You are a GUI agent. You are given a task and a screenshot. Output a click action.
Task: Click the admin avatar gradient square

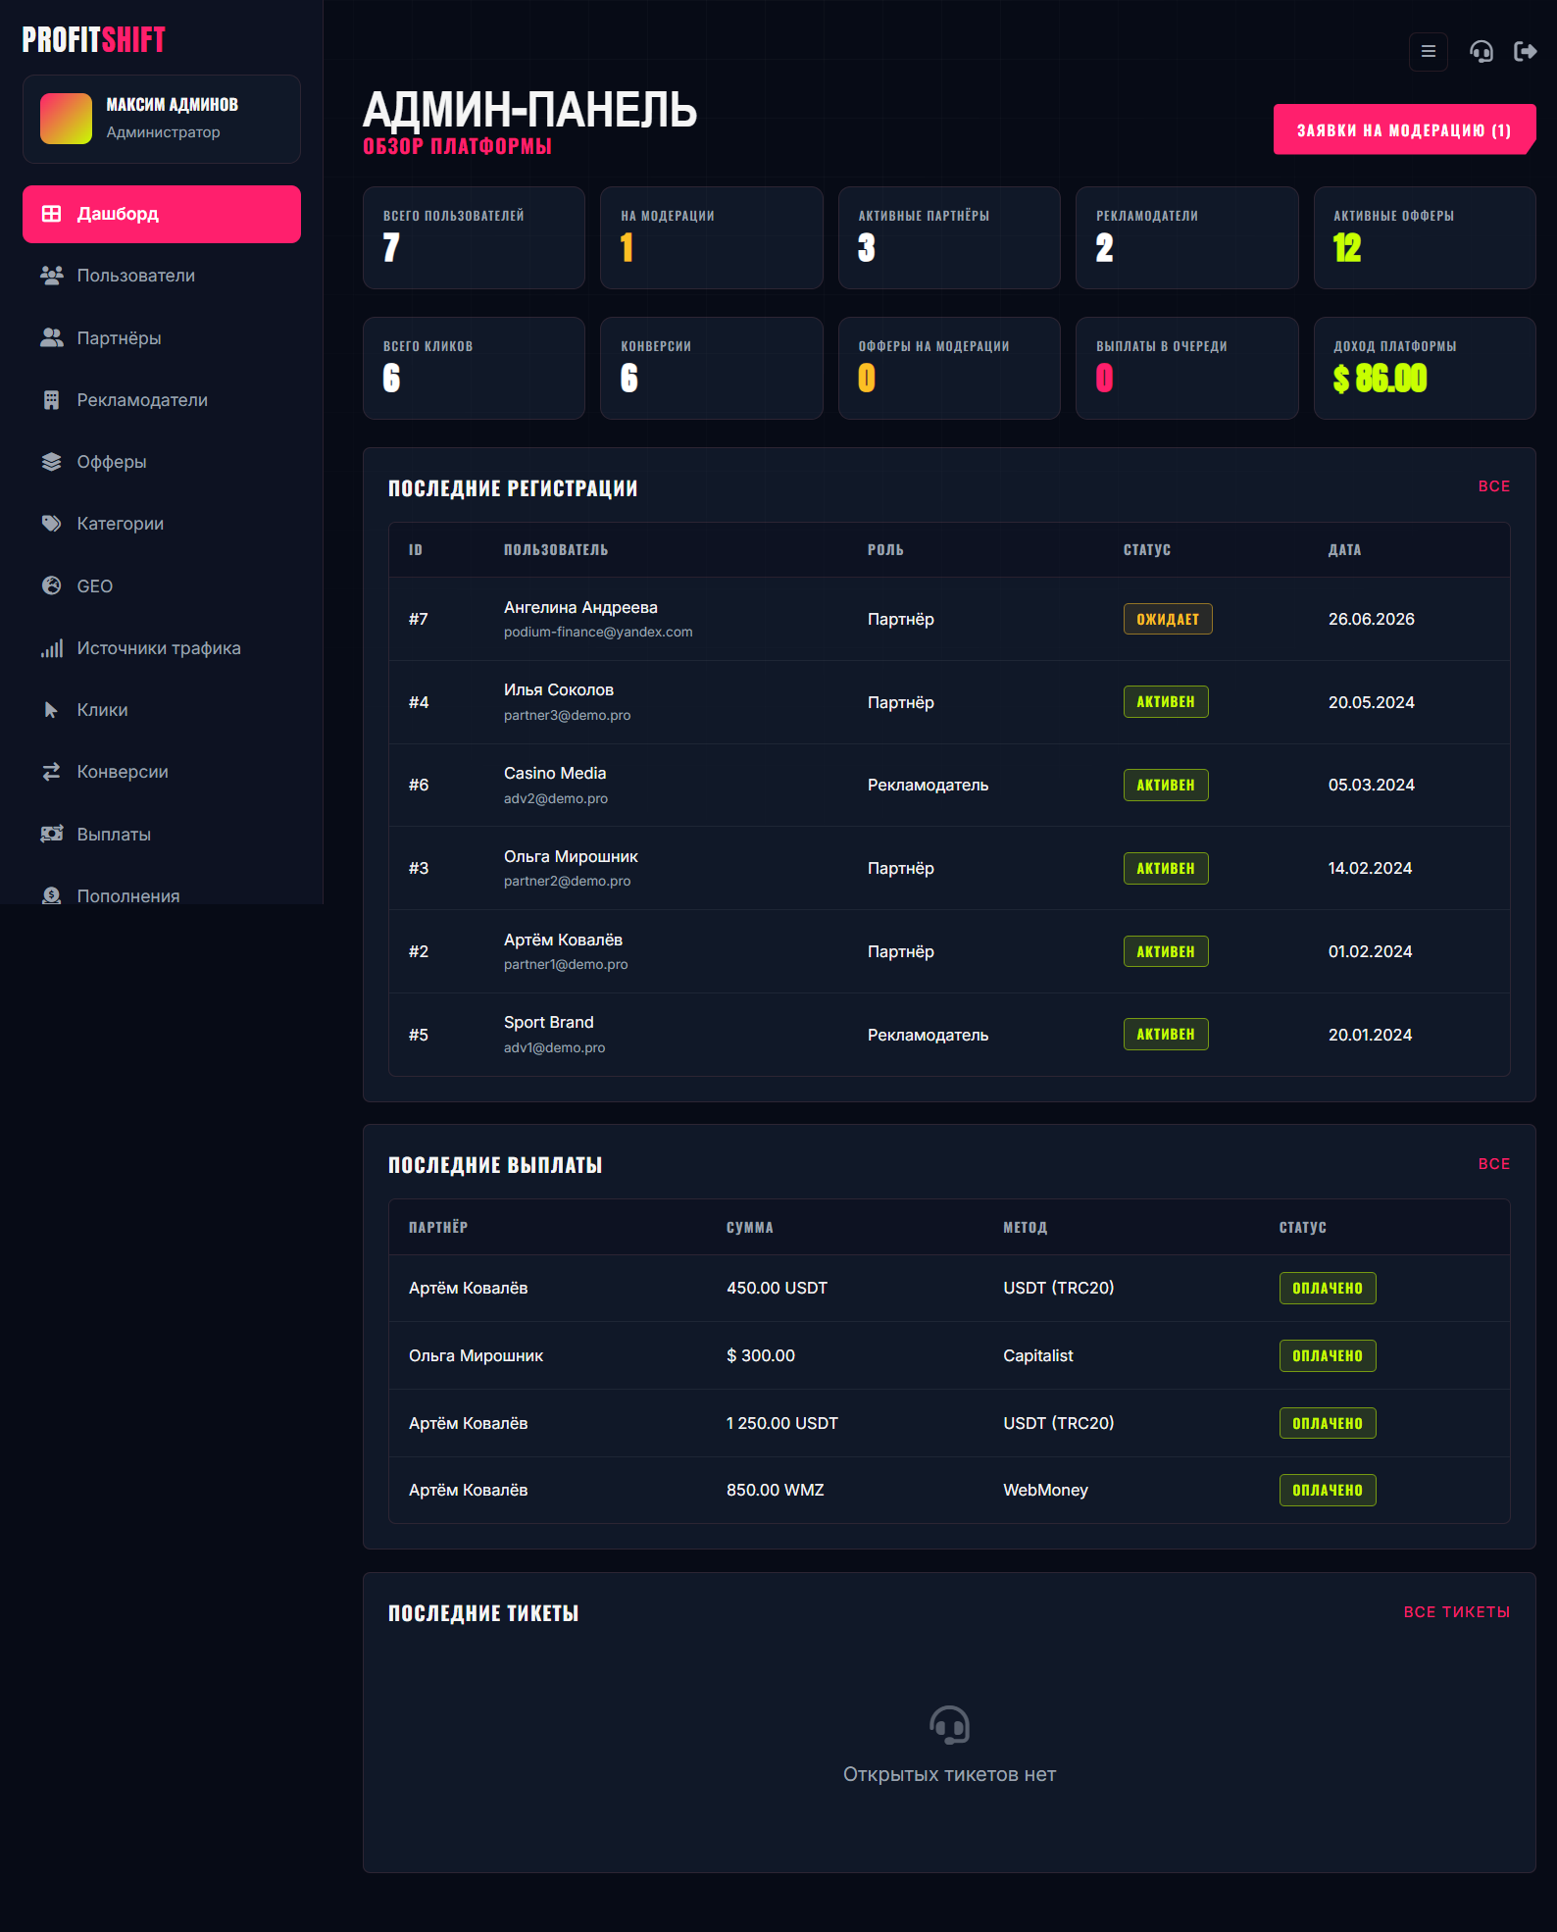66,119
